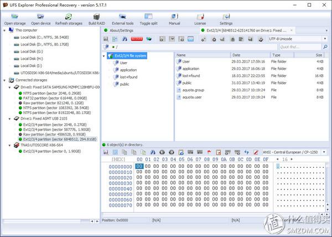Collapse the Ext2/3/4 file system folder tree

(x=105, y=56)
